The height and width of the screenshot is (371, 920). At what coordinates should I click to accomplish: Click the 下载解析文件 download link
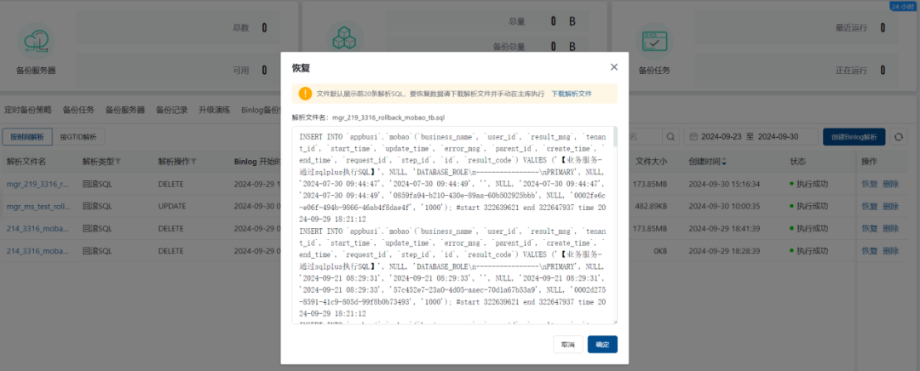tap(571, 94)
